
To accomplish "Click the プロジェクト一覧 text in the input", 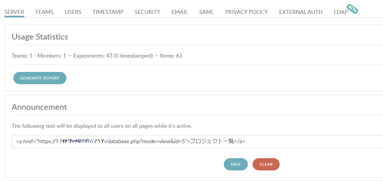I will click(x=212, y=141).
